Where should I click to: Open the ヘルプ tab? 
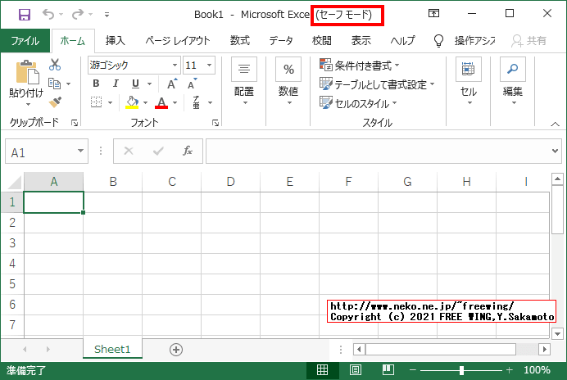(402, 40)
